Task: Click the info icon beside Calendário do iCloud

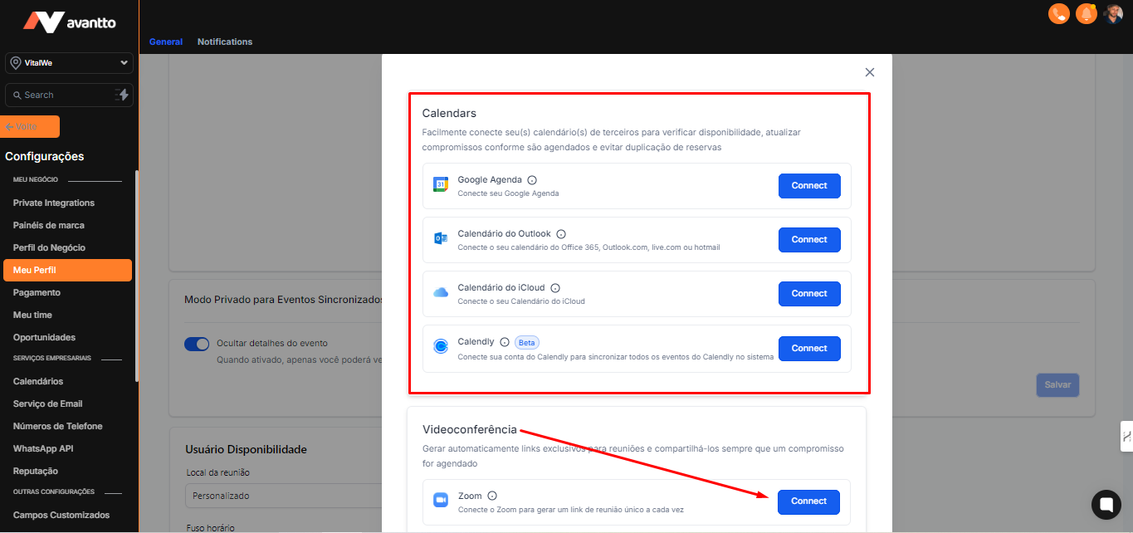Action: [x=555, y=288]
